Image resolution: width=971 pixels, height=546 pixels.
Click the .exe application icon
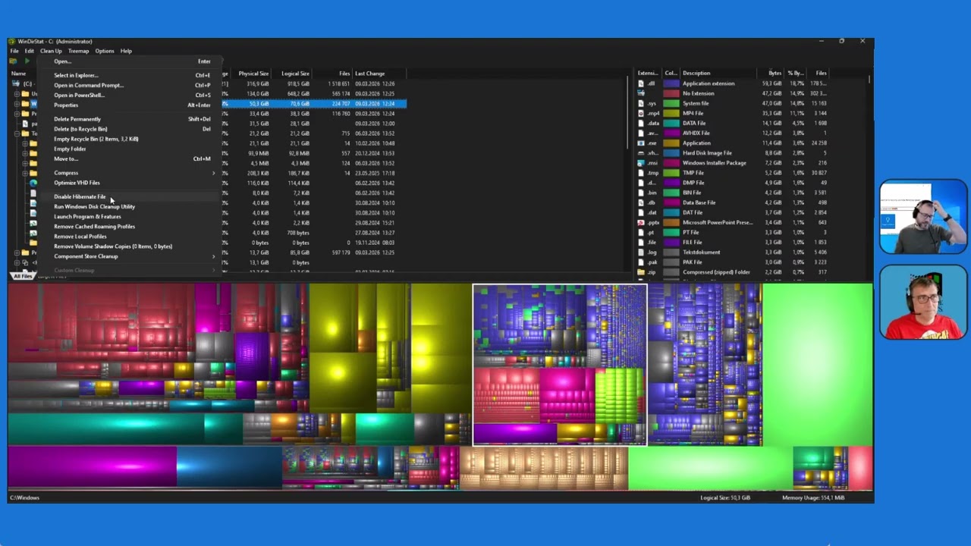(x=641, y=143)
